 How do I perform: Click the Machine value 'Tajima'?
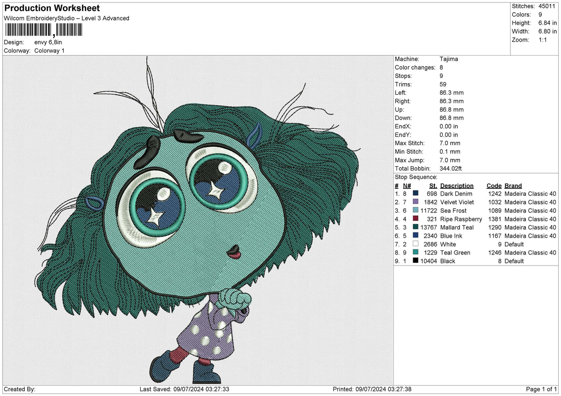coord(449,59)
